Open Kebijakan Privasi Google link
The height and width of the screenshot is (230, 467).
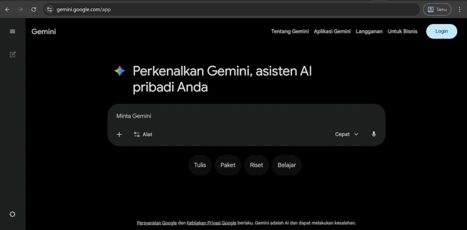[x=212, y=223]
